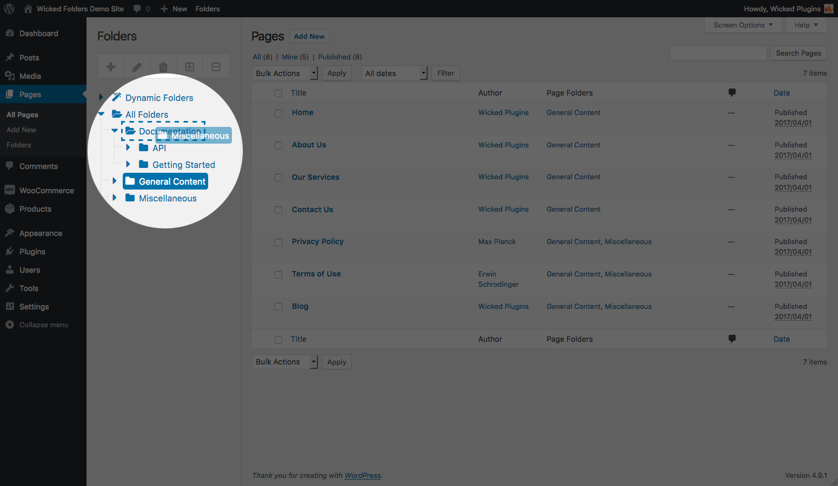Click the Dashboard gauge icon in sidebar
Viewport: 838px width, 486px height.
pyautogui.click(x=10, y=33)
